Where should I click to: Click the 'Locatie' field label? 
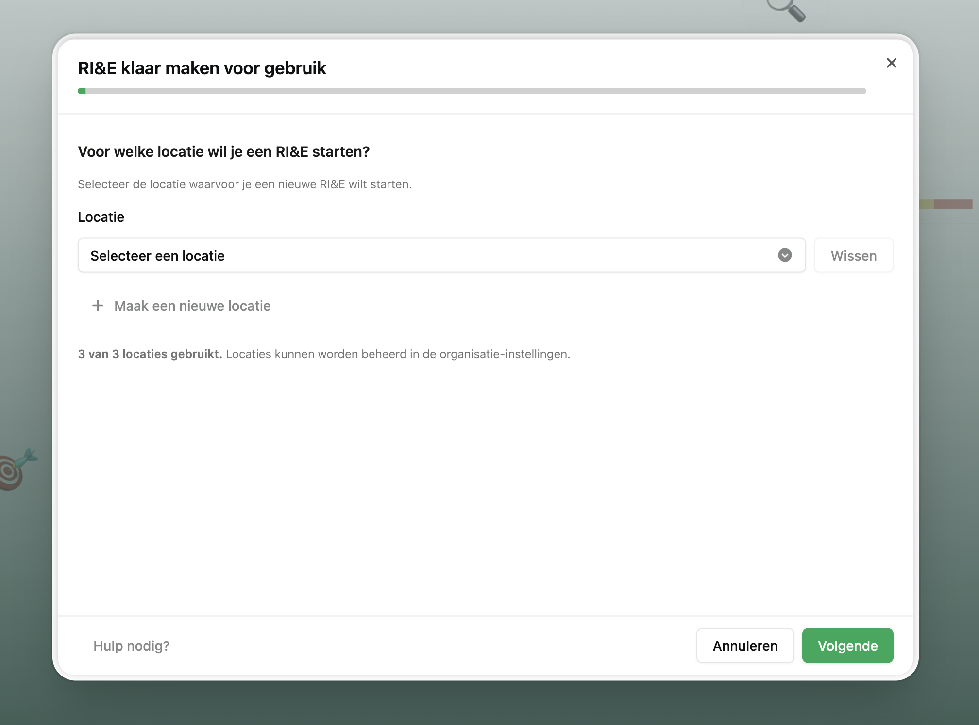[101, 217]
